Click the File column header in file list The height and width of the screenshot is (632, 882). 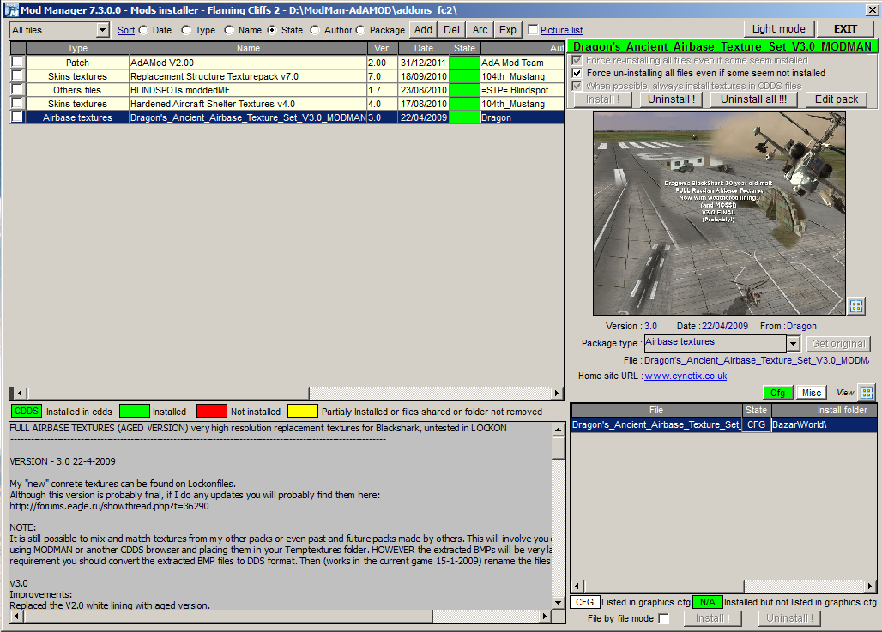656,411
